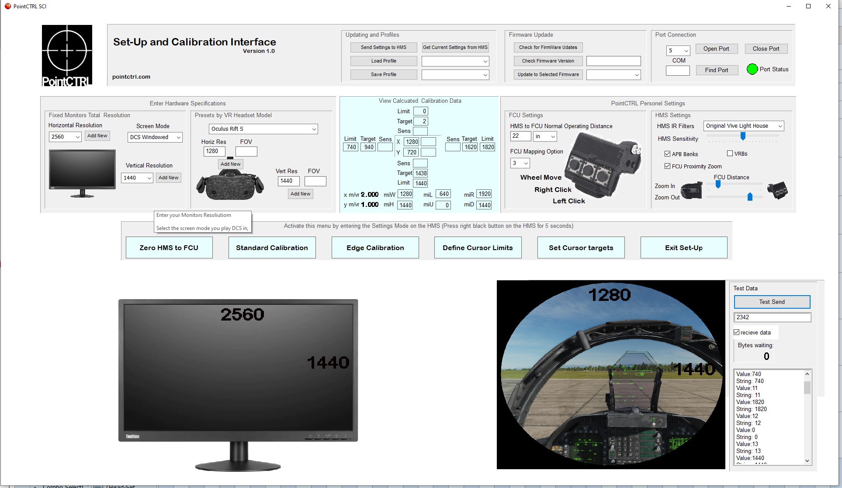Viewport: 842px width, 488px height.
Task: Click Add New under Vert Res
Action: click(x=301, y=194)
